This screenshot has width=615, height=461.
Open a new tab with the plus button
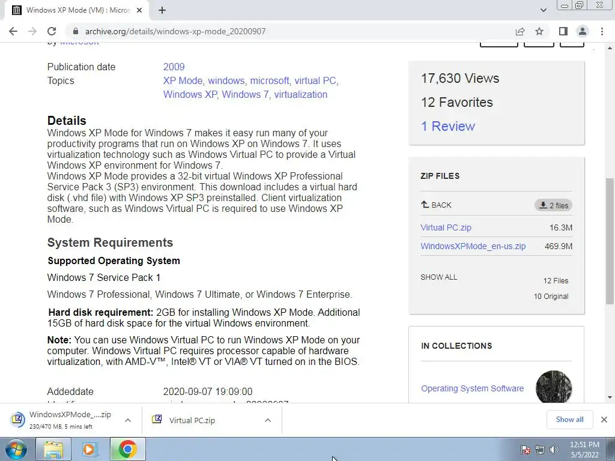[x=162, y=10]
